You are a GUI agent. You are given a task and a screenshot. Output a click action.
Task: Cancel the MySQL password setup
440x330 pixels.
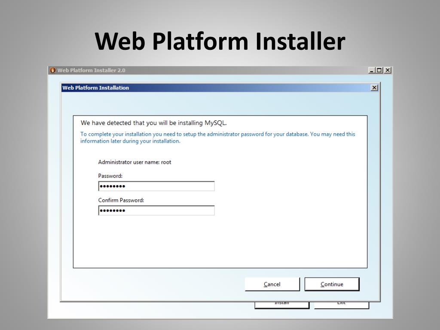click(x=272, y=284)
